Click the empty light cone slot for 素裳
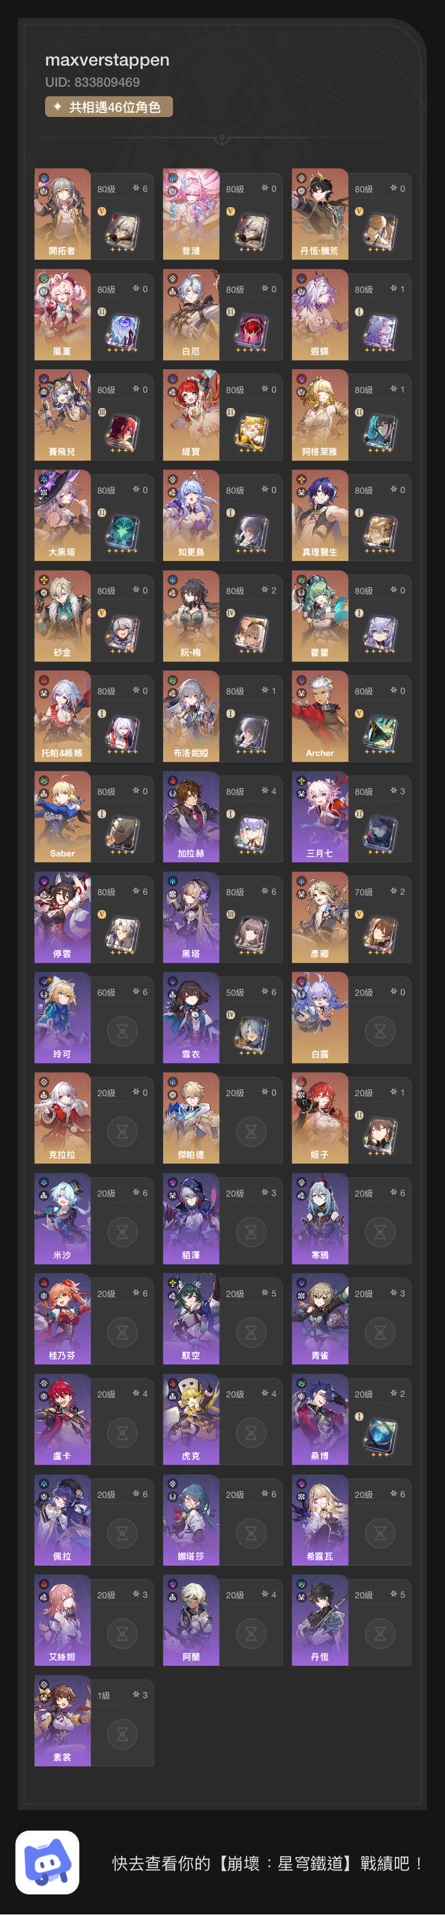Image resolution: width=445 pixels, height=1915 pixels. click(x=123, y=1733)
